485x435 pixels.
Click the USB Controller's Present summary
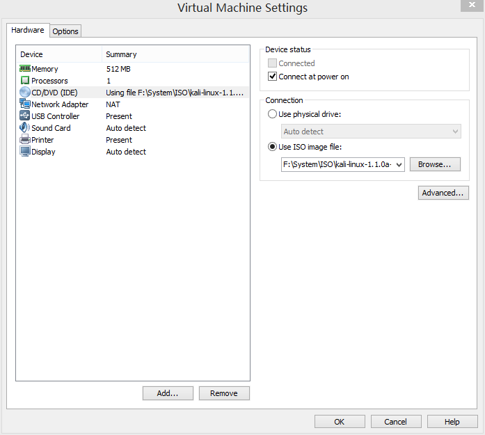[x=119, y=116]
